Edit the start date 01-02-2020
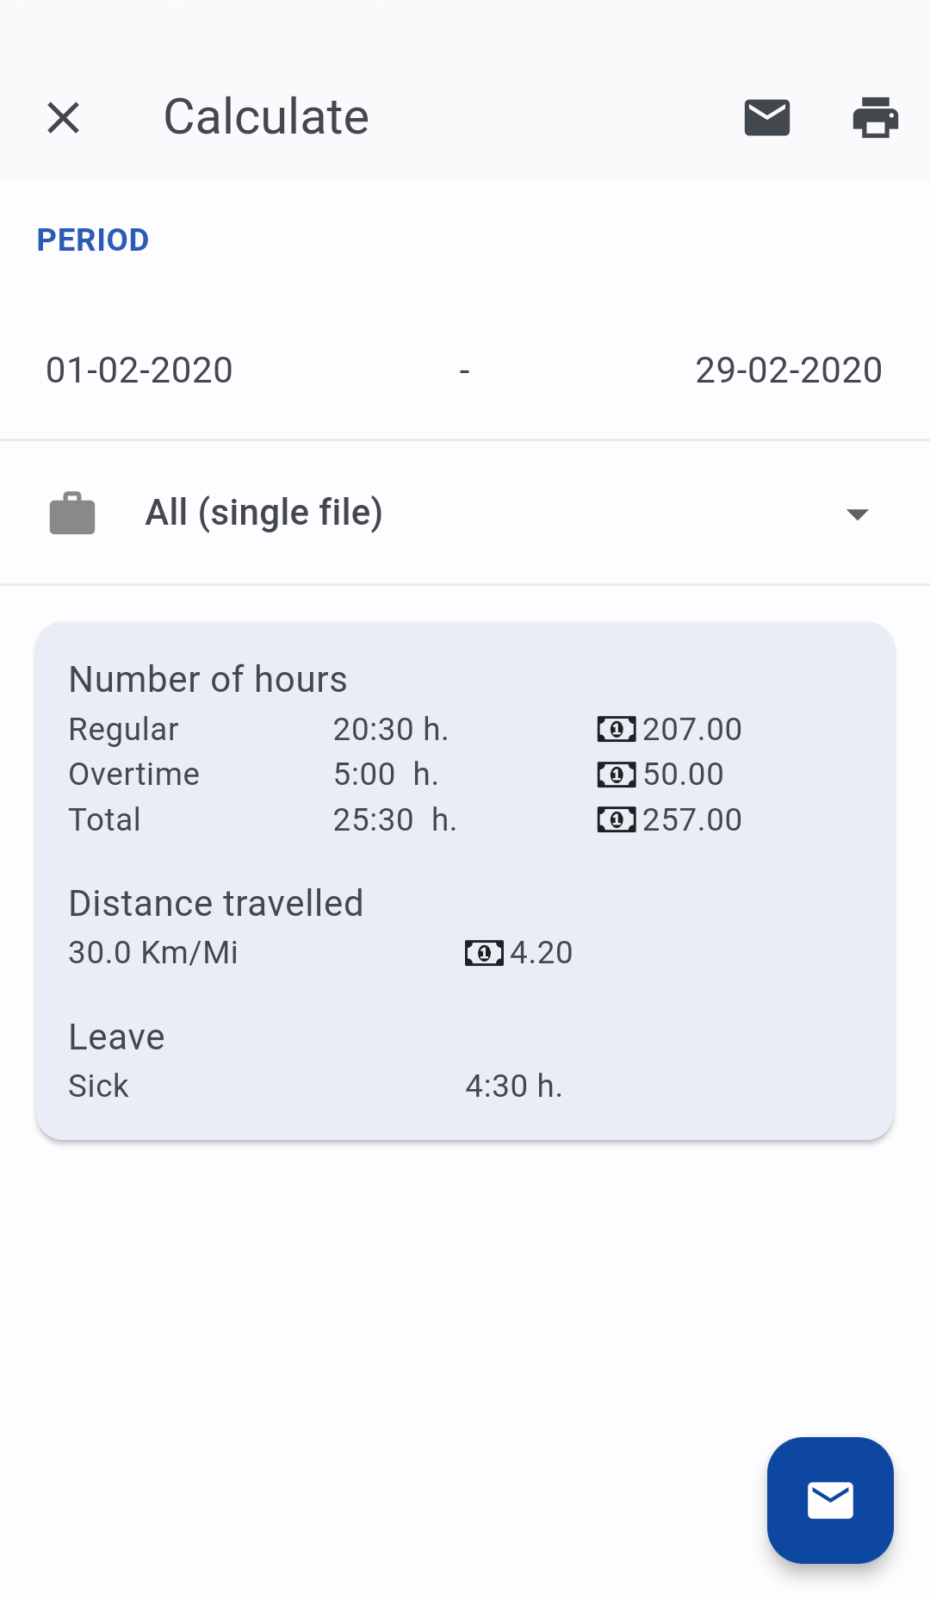Image resolution: width=930 pixels, height=1600 pixels. [139, 370]
